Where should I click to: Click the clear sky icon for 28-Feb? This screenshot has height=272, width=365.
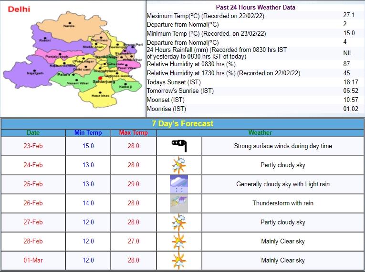[179, 242]
